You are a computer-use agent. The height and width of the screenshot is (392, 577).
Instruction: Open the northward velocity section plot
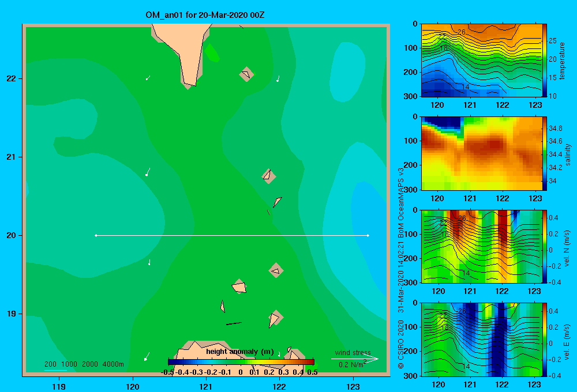pyautogui.click(x=482, y=247)
